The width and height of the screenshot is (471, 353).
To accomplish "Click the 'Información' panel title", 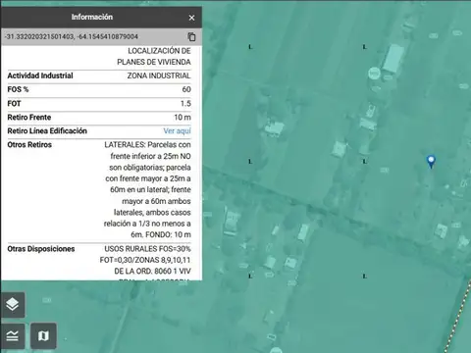I will (92, 17).
